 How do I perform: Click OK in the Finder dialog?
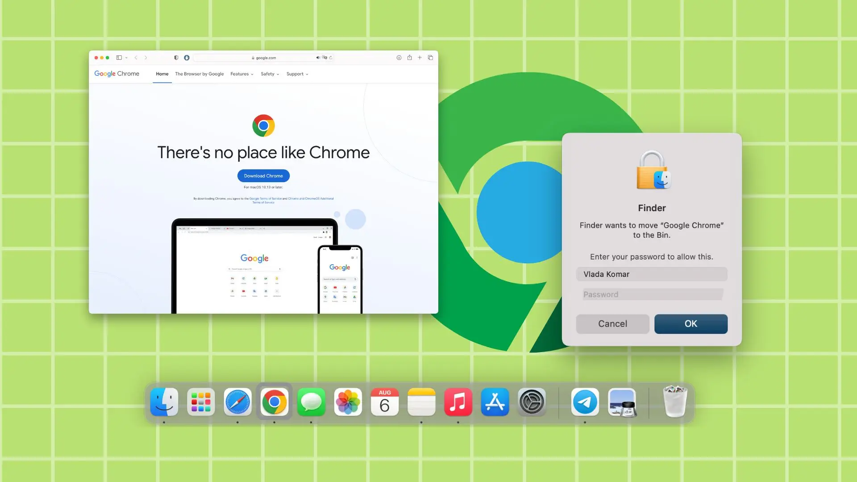691,324
